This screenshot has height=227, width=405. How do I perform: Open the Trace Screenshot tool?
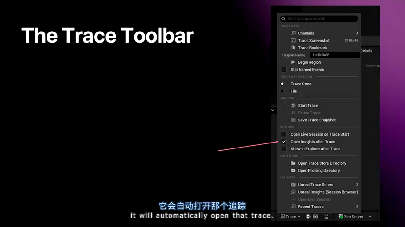tap(314, 40)
